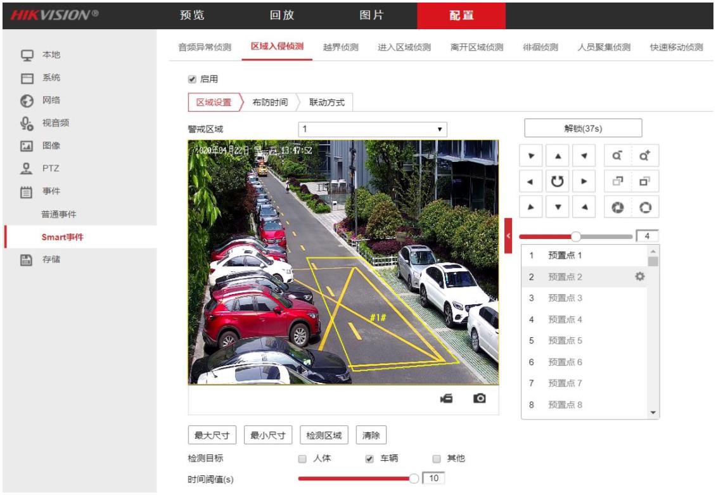Start PTZ auto-scan rotation
The width and height of the screenshot is (716, 495).
[x=558, y=181]
